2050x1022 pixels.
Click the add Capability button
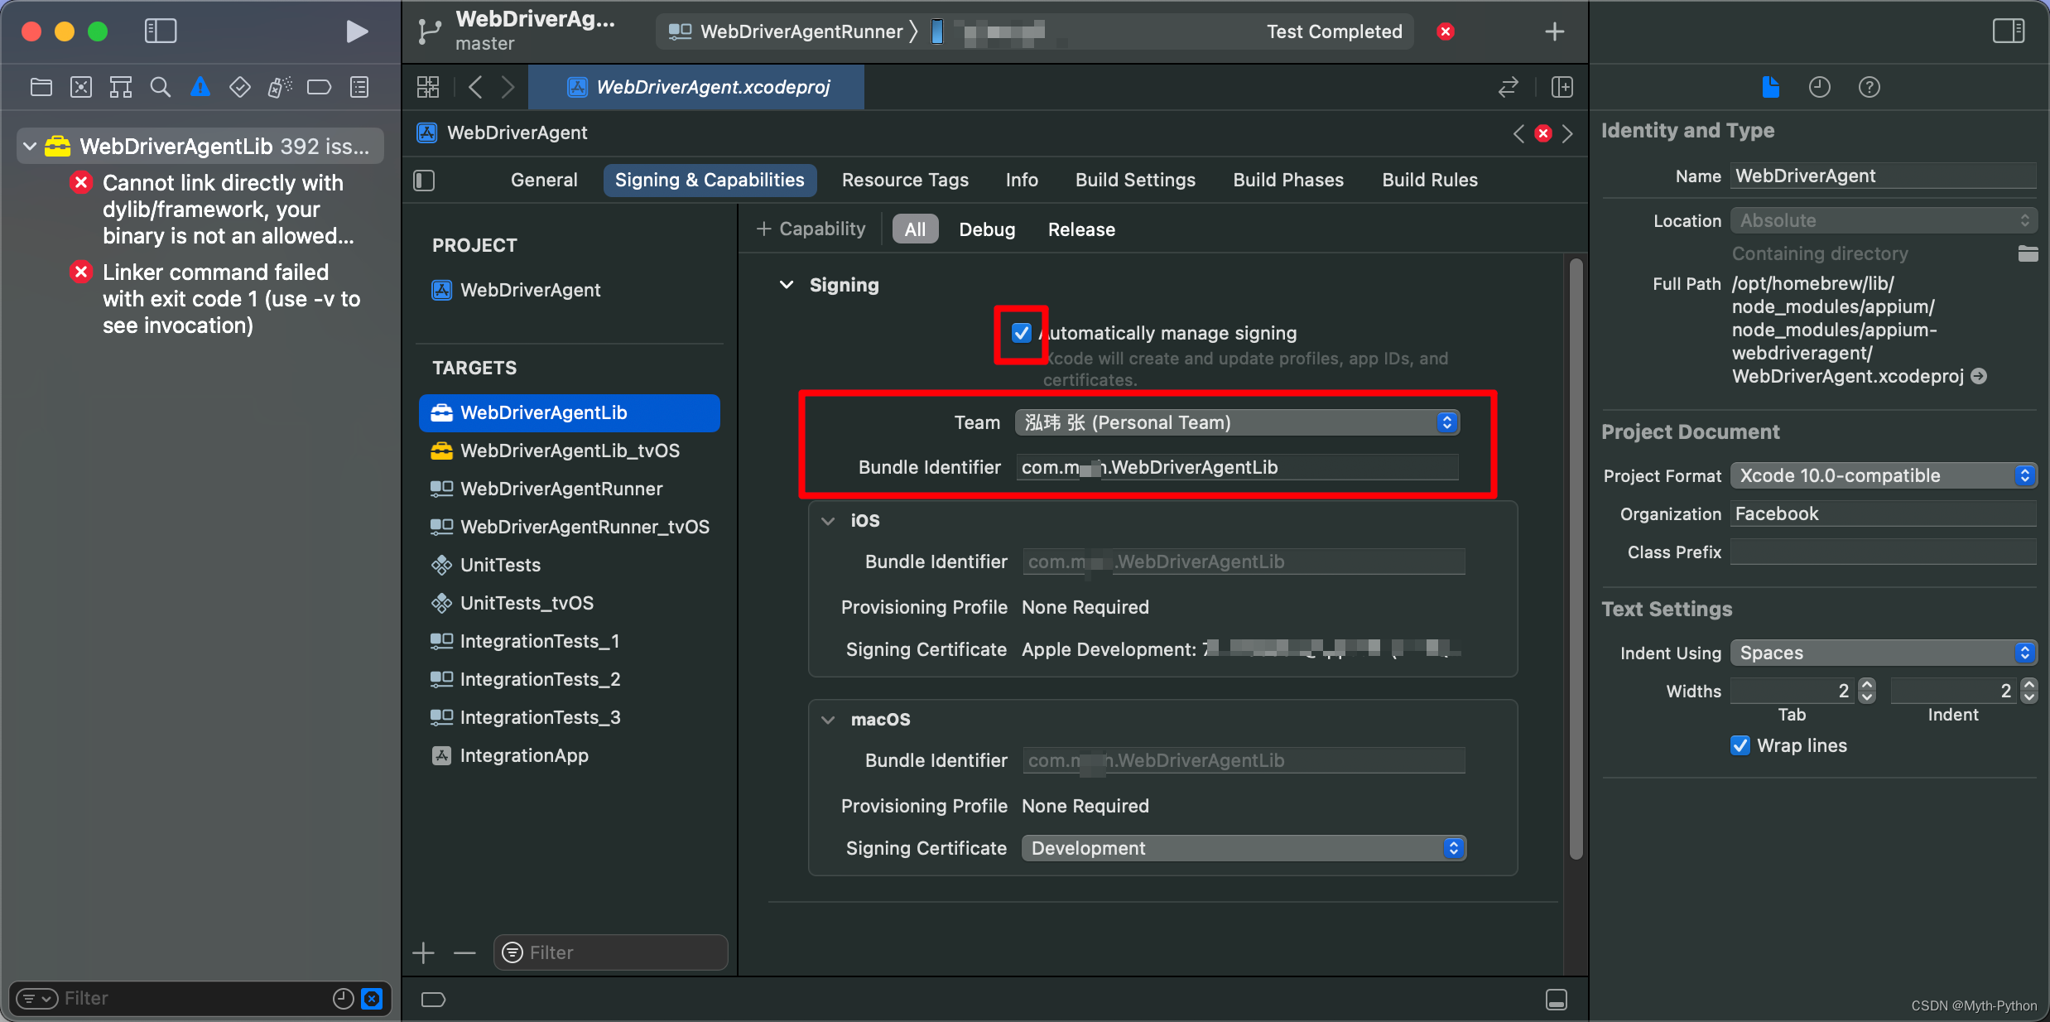811,229
